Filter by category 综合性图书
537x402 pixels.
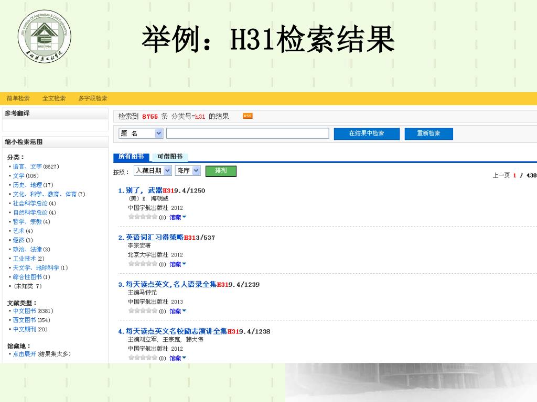pos(27,277)
